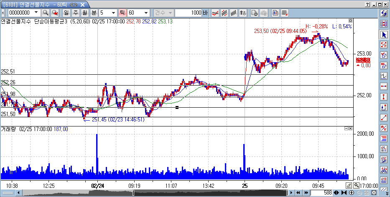The width and height of the screenshot is (390, 197).
Task: Toggle the tick (틱) period button
Action: (x=123, y=13)
